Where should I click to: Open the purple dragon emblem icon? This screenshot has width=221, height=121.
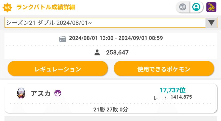[x=211, y=7]
